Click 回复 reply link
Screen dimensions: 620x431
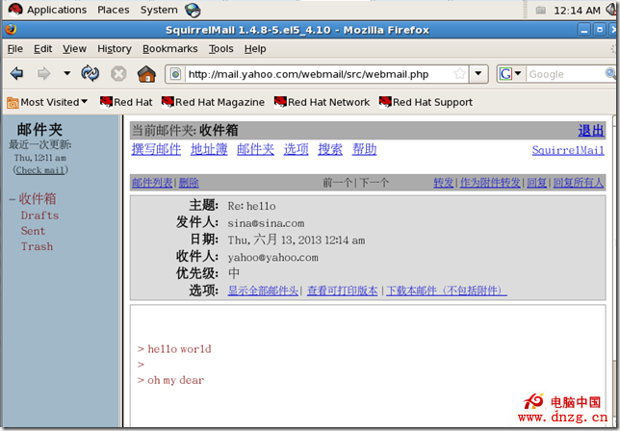coord(536,183)
